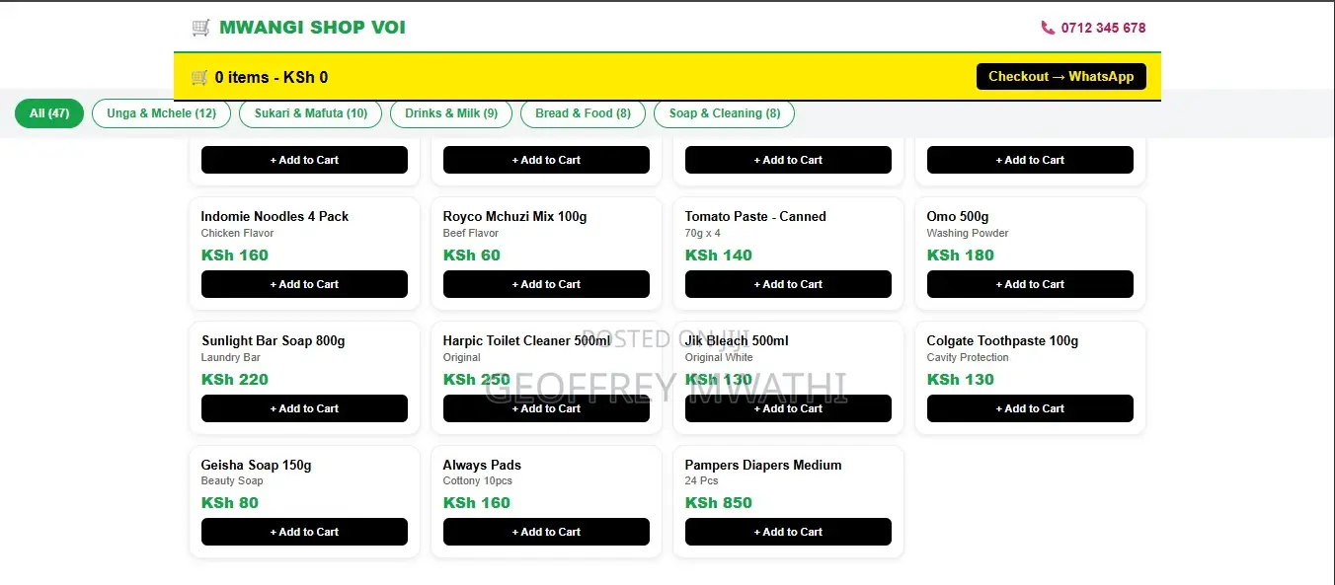Add Geisha Soap 150g to cart
This screenshot has height=585, width=1335.
[x=304, y=532]
